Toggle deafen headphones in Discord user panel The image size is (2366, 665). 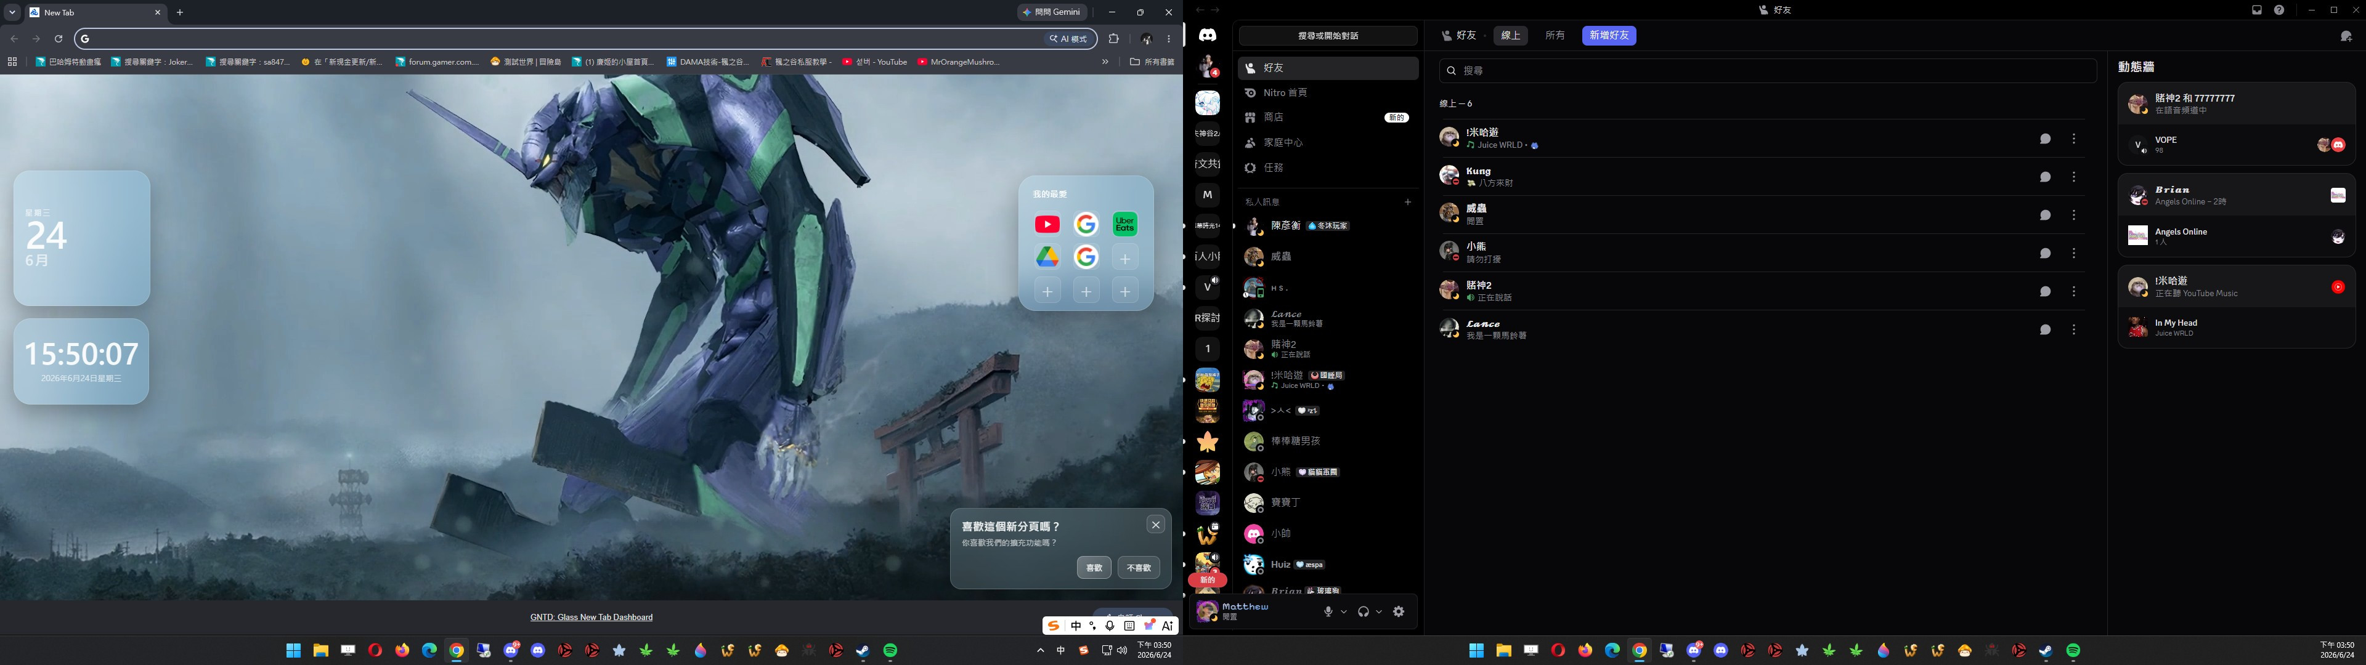tap(1363, 611)
